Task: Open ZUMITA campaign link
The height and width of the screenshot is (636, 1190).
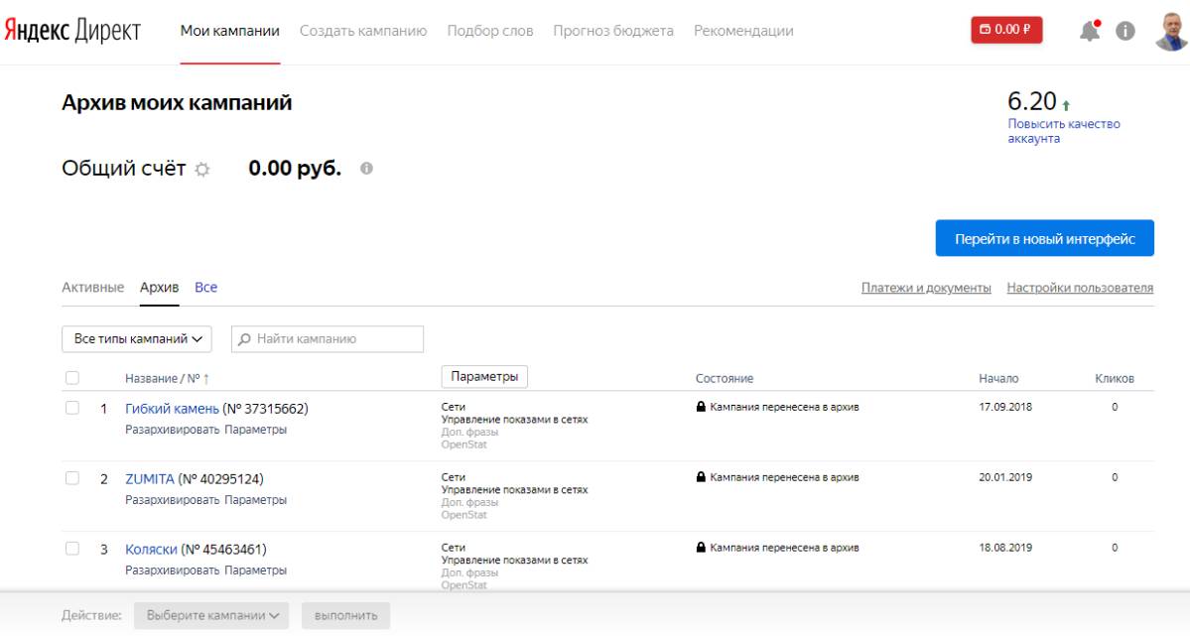Action: (x=150, y=479)
